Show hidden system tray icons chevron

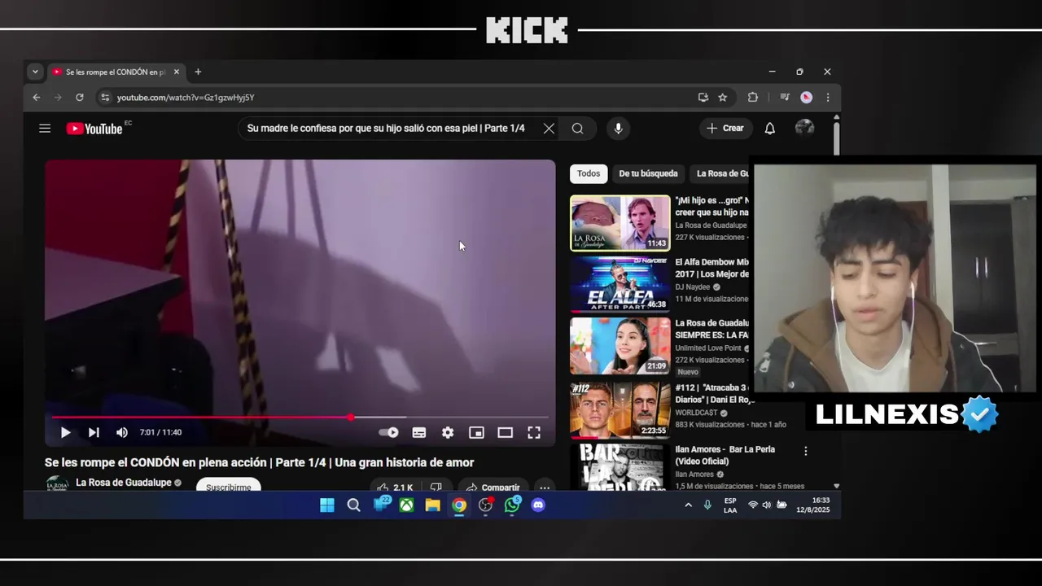click(688, 505)
